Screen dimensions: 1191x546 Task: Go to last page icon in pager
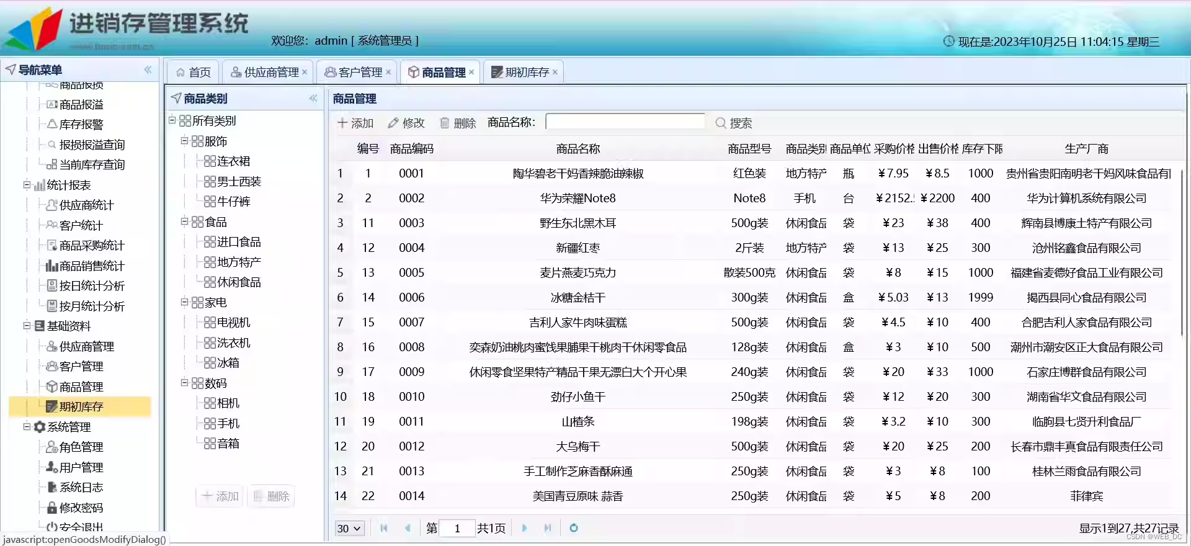click(x=548, y=528)
